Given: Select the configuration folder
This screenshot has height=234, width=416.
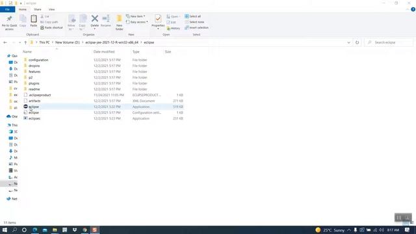Looking at the screenshot, I should click(x=38, y=60).
